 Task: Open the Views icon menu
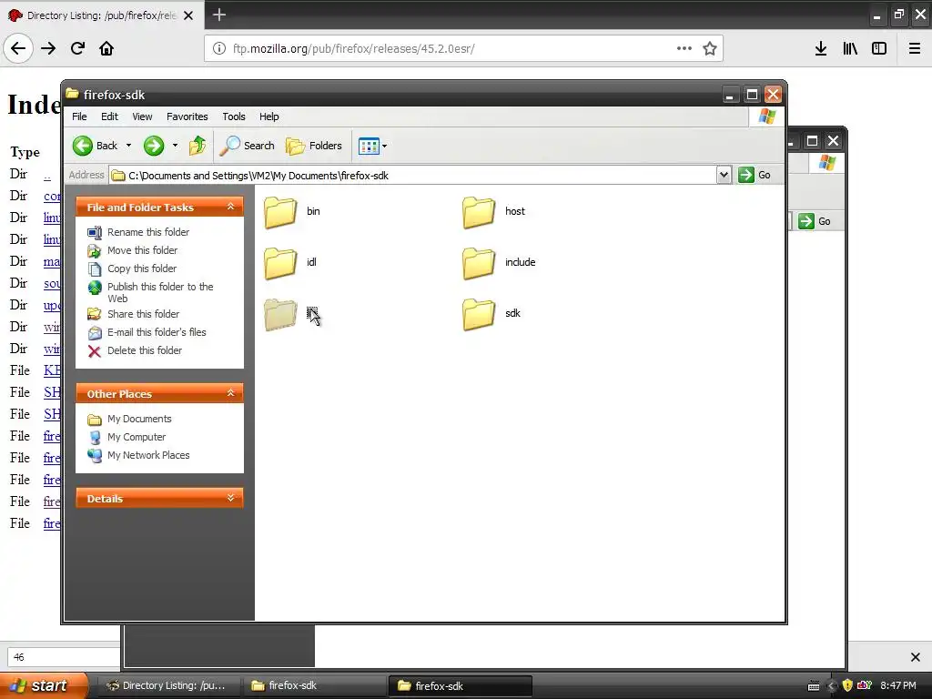pos(372,146)
